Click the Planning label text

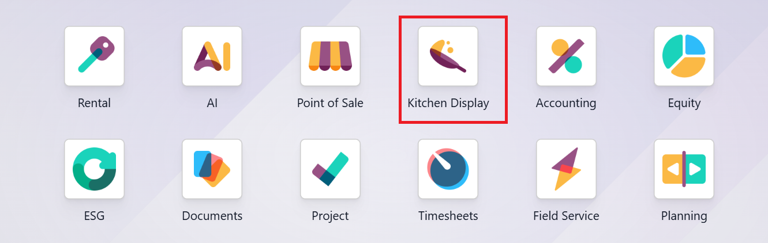(684, 217)
